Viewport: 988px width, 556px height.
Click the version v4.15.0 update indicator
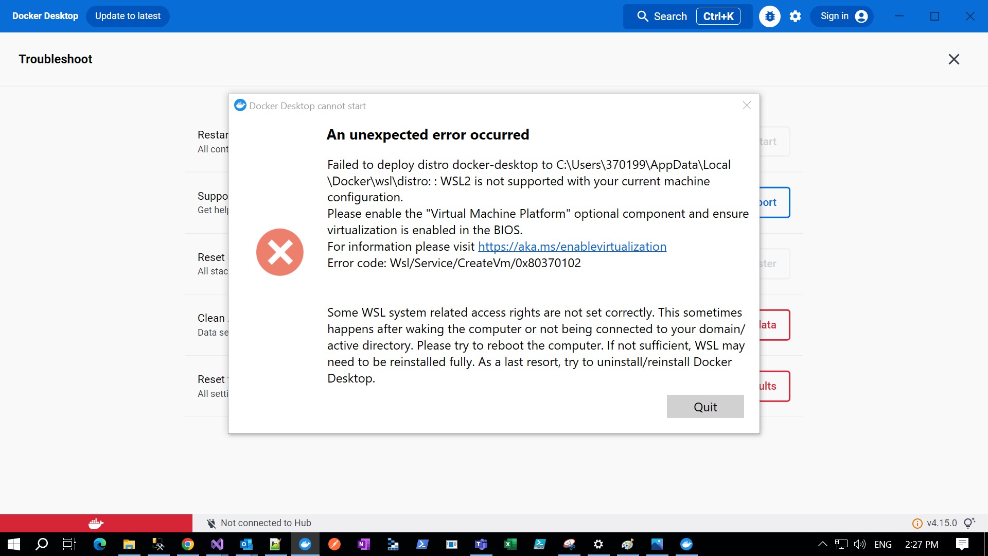pos(934,523)
